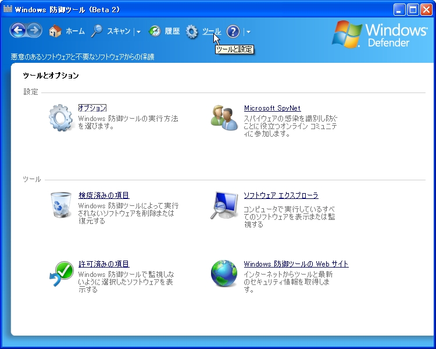Select スキャン in the toolbar
The image size is (436, 349).
coord(119,31)
